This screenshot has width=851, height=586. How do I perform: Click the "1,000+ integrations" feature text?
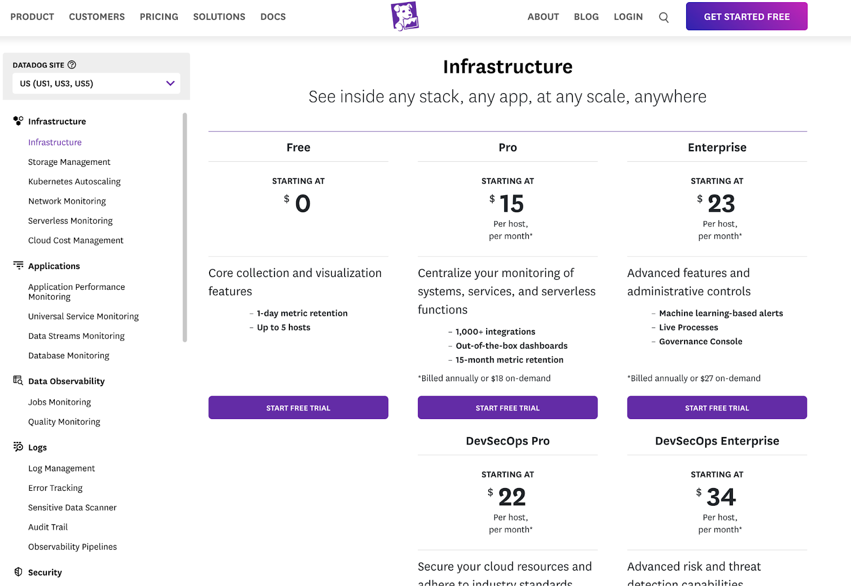click(495, 332)
